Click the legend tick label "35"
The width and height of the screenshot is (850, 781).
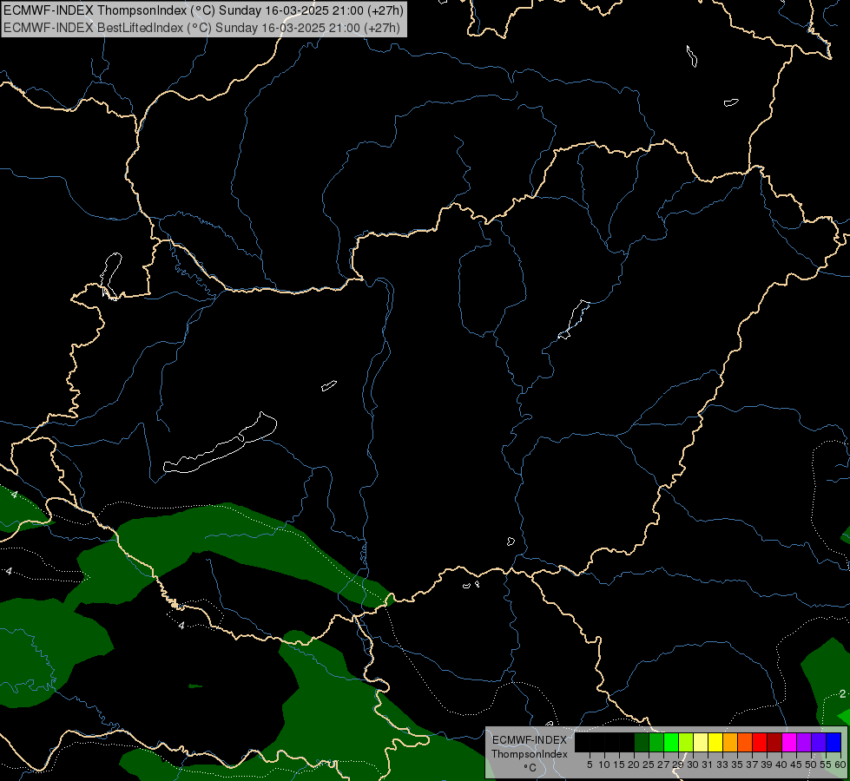click(737, 765)
